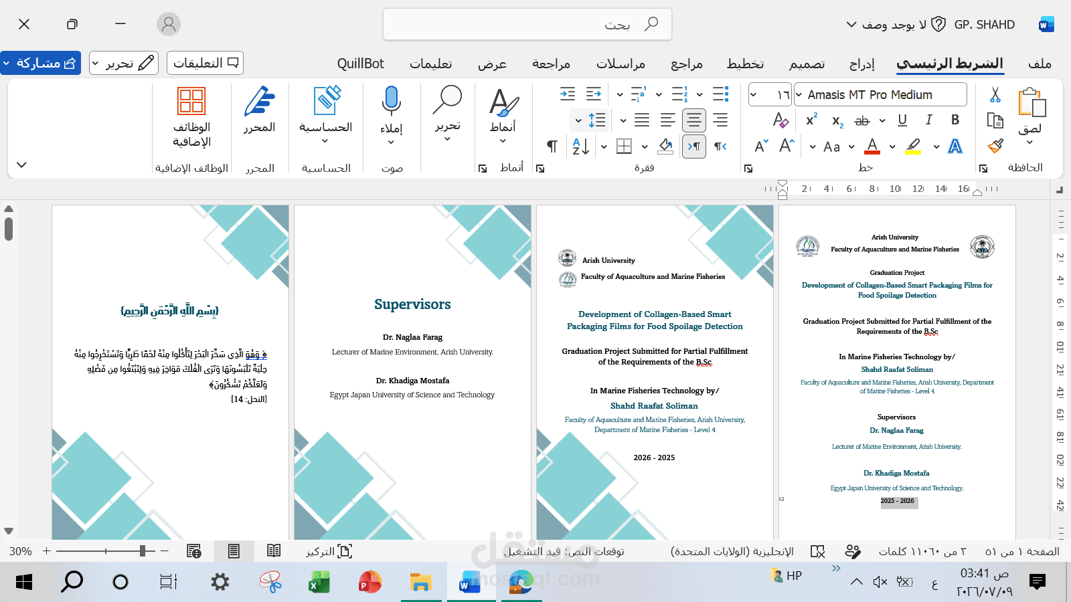Screen dimensions: 1071x602
Task: Open the Editing mode button
Action: click(124, 63)
